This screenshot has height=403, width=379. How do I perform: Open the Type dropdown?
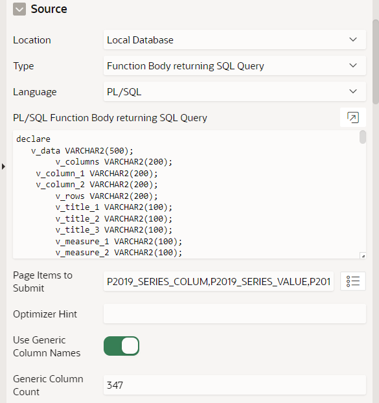(x=235, y=66)
